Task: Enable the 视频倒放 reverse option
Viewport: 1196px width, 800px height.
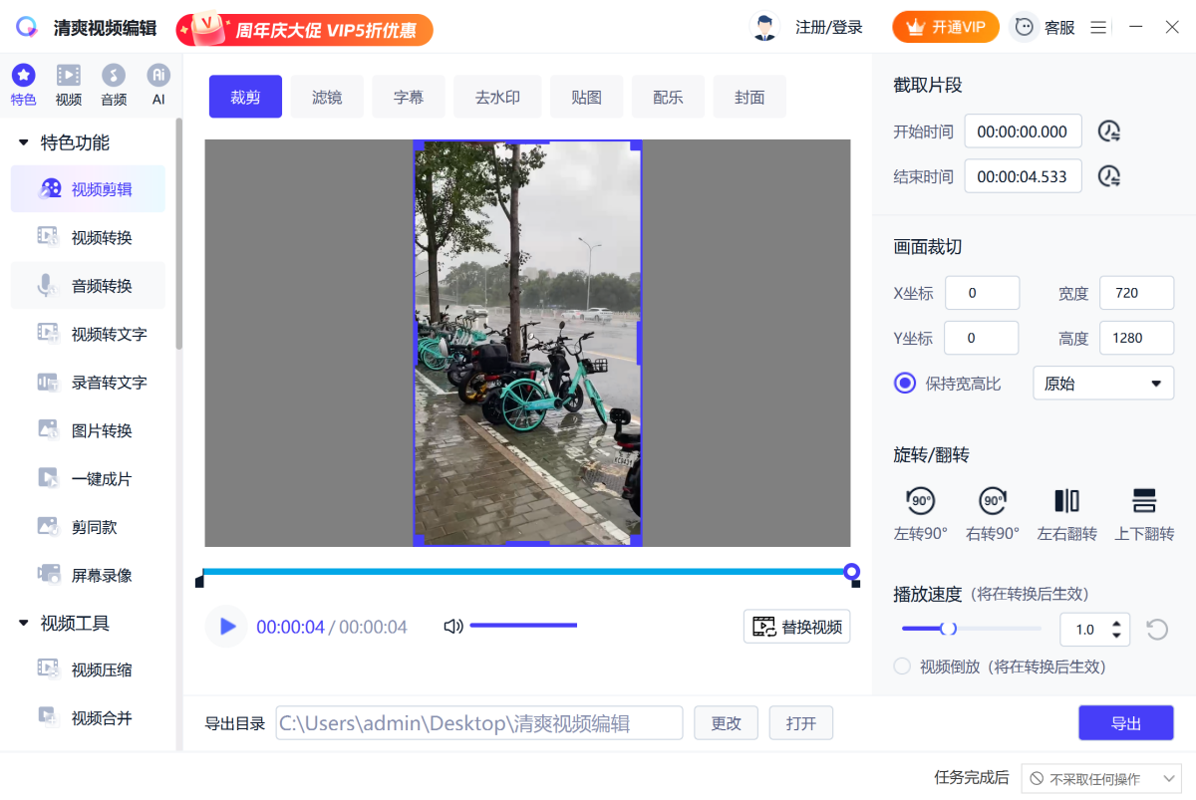Action: coord(902,667)
